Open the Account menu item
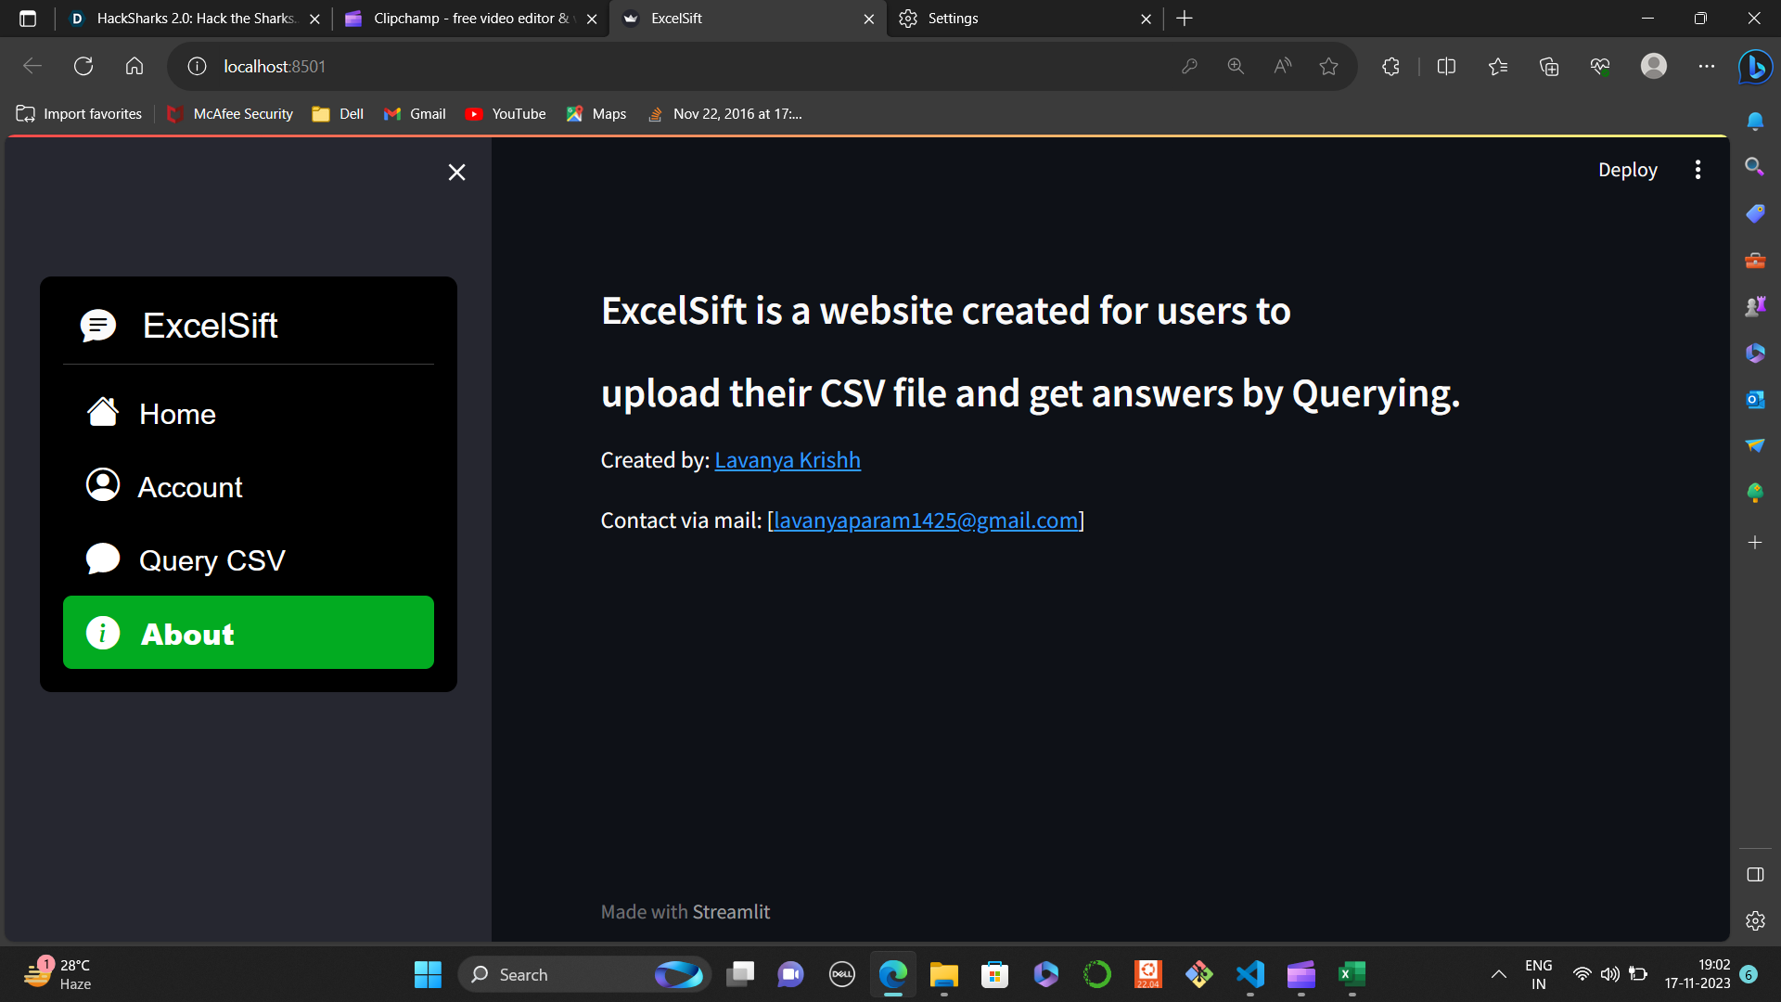 coord(189,487)
